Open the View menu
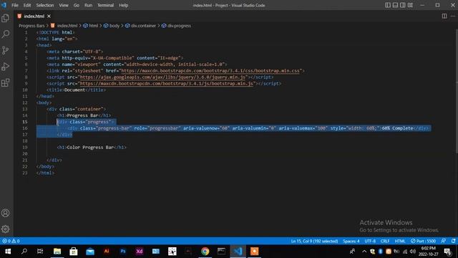Screen dimensions: 458x258 (x=64, y=5)
